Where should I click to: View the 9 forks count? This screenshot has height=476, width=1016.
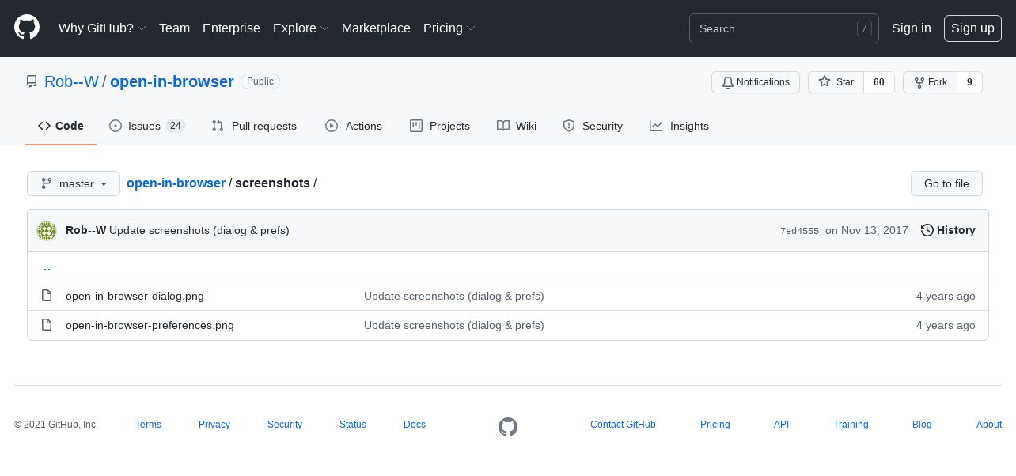point(969,82)
